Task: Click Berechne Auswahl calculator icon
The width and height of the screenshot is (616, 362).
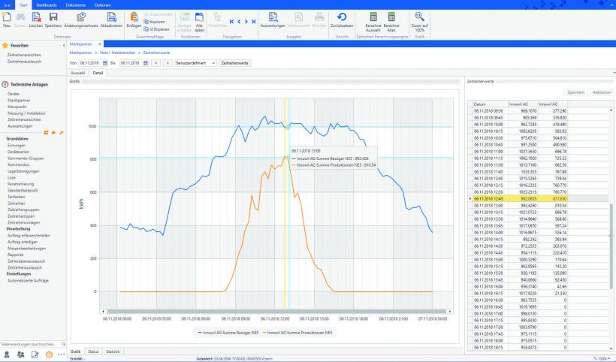Action: point(373,17)
